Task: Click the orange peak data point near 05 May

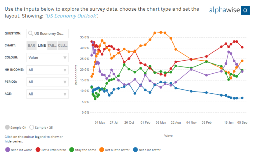Action: click(x=161, y=32)
